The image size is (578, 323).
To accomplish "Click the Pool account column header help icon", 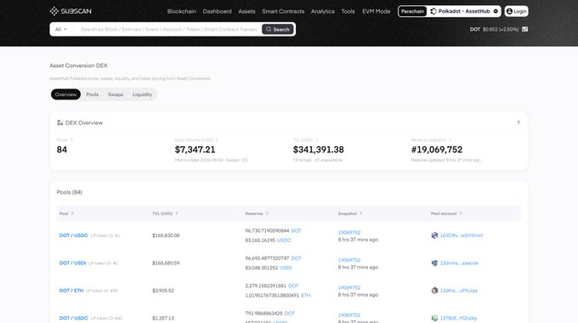I will coord(461,213).
